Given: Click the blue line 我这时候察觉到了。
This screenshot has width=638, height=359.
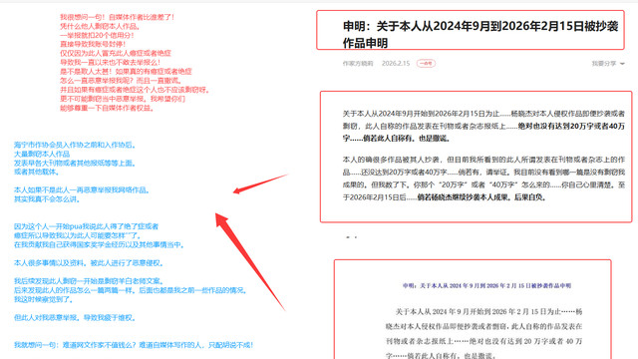Looking at the screenshot, I should [x=44, y=299].
